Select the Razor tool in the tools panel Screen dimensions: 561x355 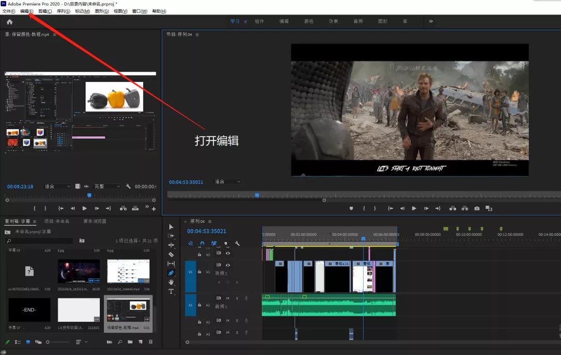(171, 254)
